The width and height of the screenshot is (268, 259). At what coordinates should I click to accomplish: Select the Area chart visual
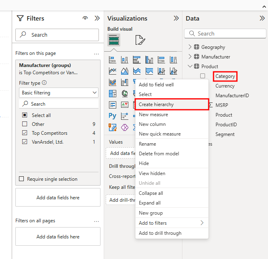pyautogui.click(x=125, y=71)
